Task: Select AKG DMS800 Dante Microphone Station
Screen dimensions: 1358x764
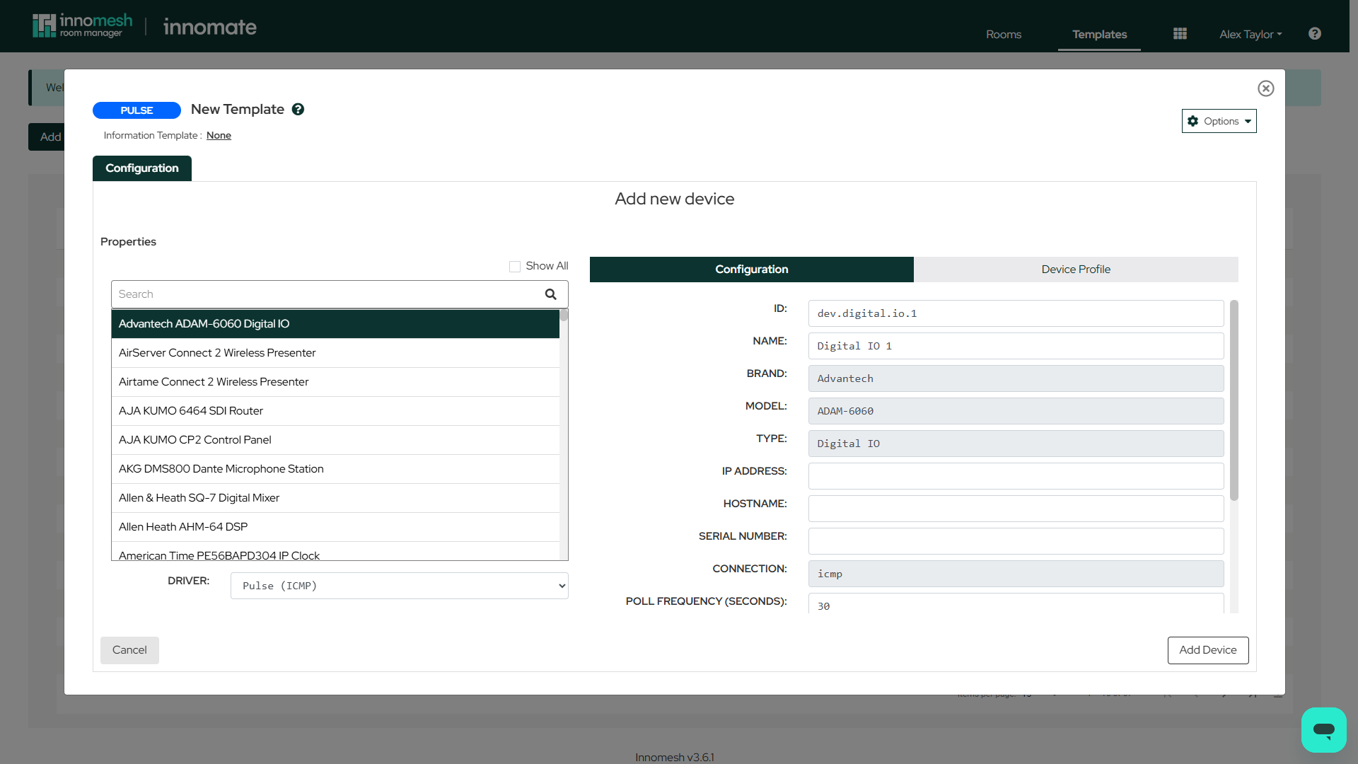Action: click(x=335, y=469)
